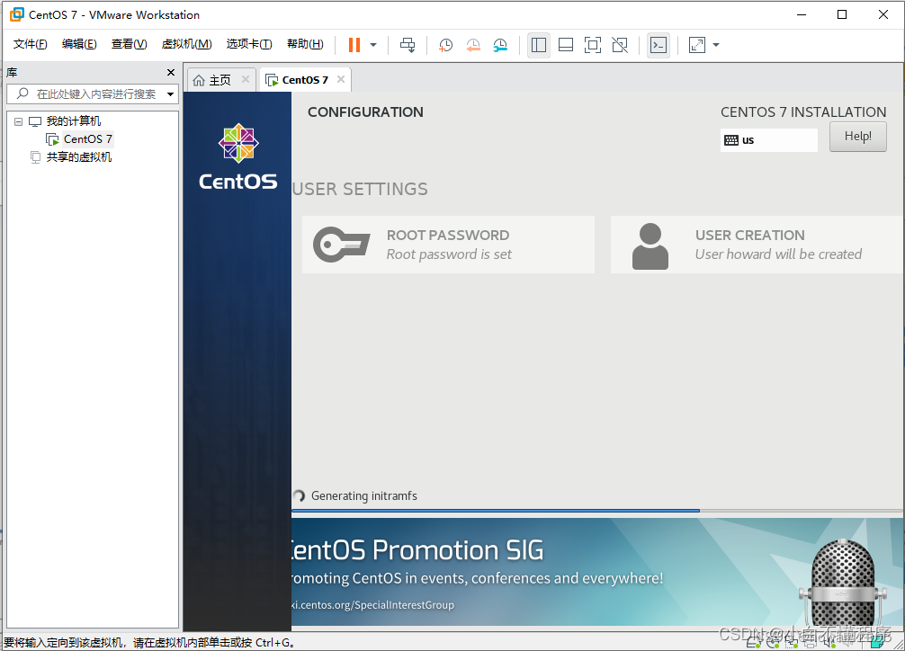Image resolution: width=905 pixels, height=651 pixels.
Task: Revert the virtual machine to its snapshot
Action: point(473,45)
